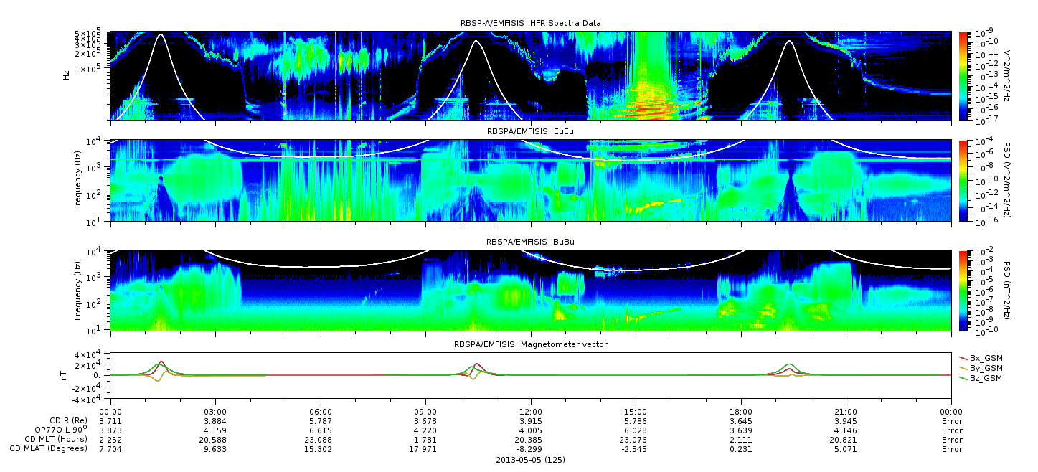Select the Bx_GSM legend entry
The height and width of the screenshot is (472, 1038).
tap(981, 357)
